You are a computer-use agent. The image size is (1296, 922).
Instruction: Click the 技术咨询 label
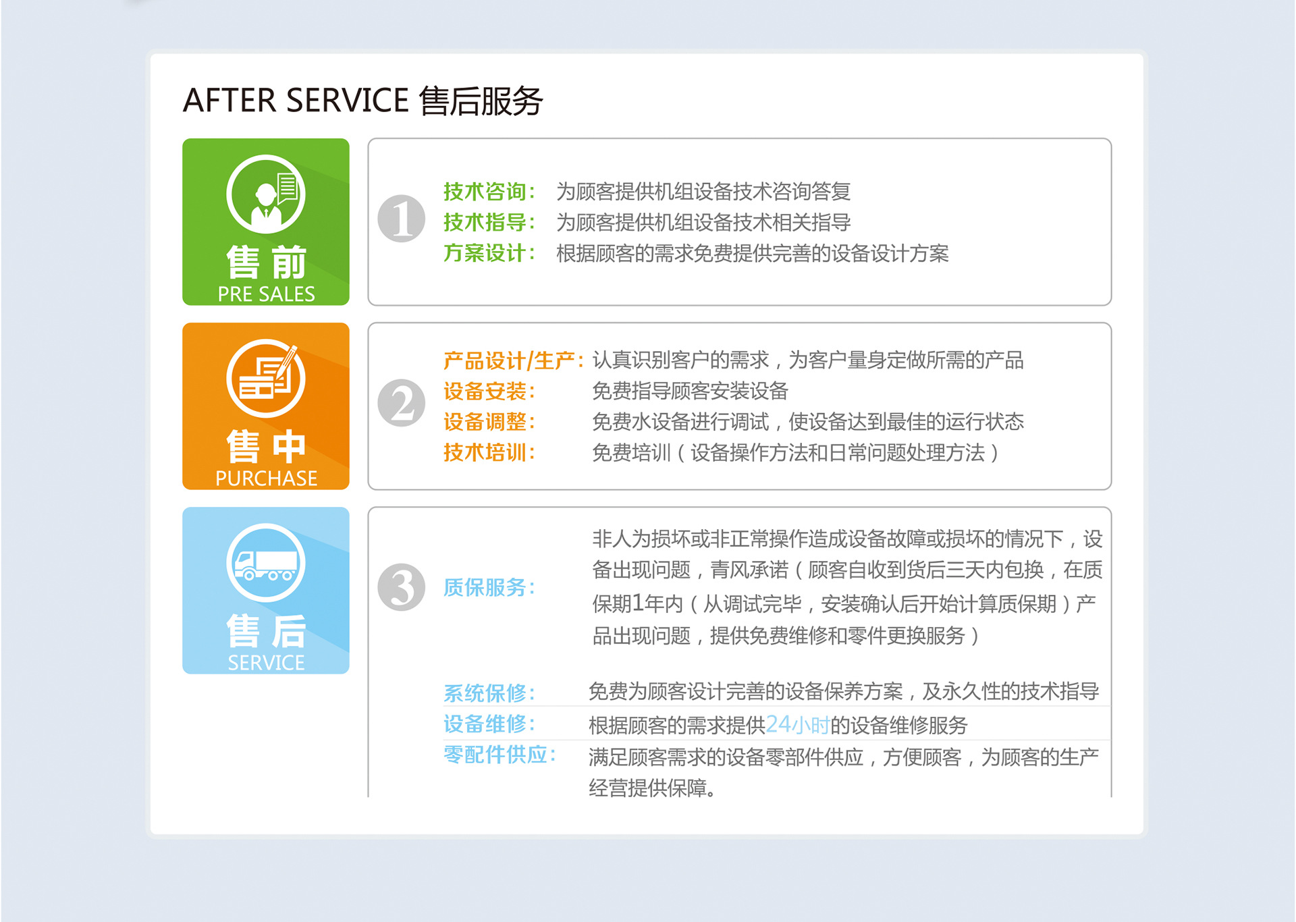click(x=486, y=191)
